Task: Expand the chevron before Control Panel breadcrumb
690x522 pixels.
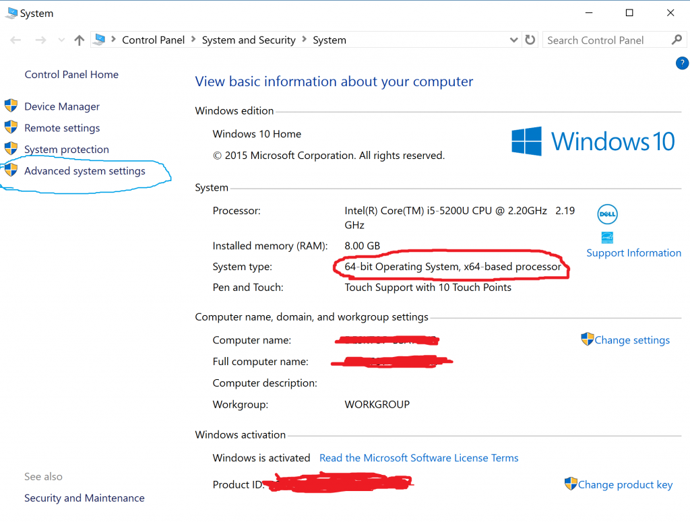Action: click(113, 40)
